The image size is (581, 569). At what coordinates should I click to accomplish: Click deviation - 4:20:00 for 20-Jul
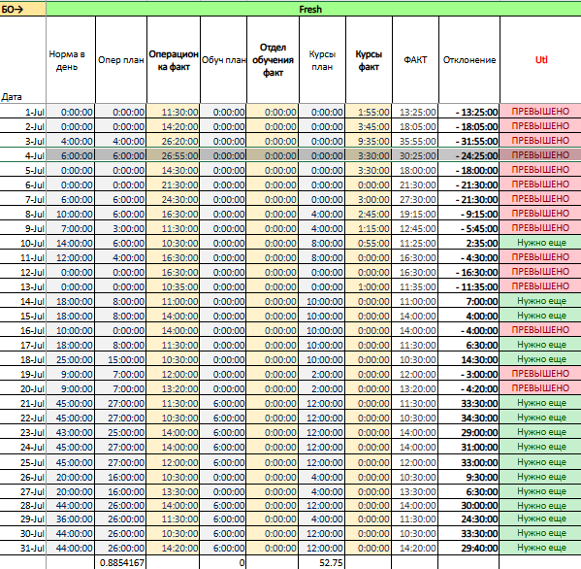tap(469, 388)
